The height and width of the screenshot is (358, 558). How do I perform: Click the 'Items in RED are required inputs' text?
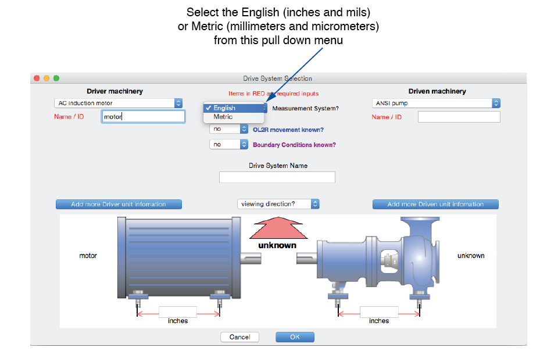pos(273,94)
